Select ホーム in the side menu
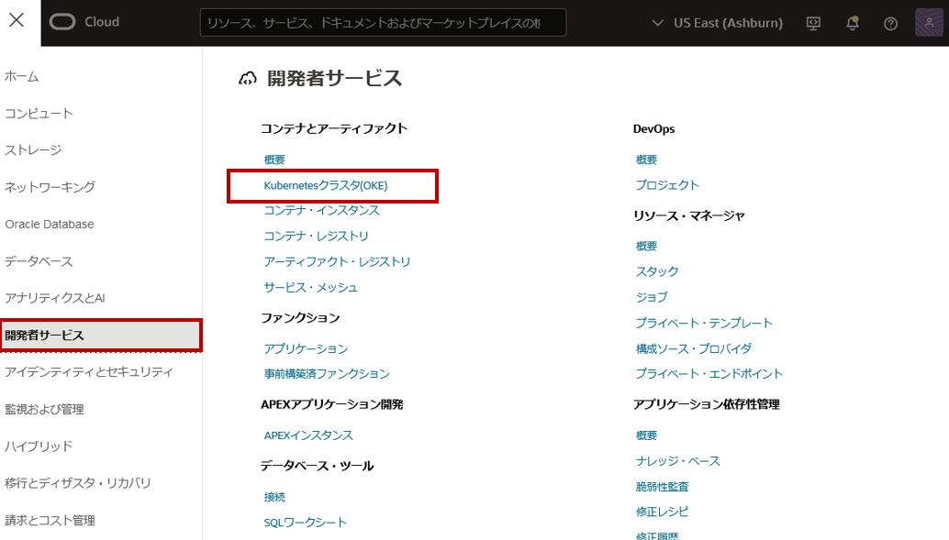Screen dimensions: 949x540 click(22, 76)
